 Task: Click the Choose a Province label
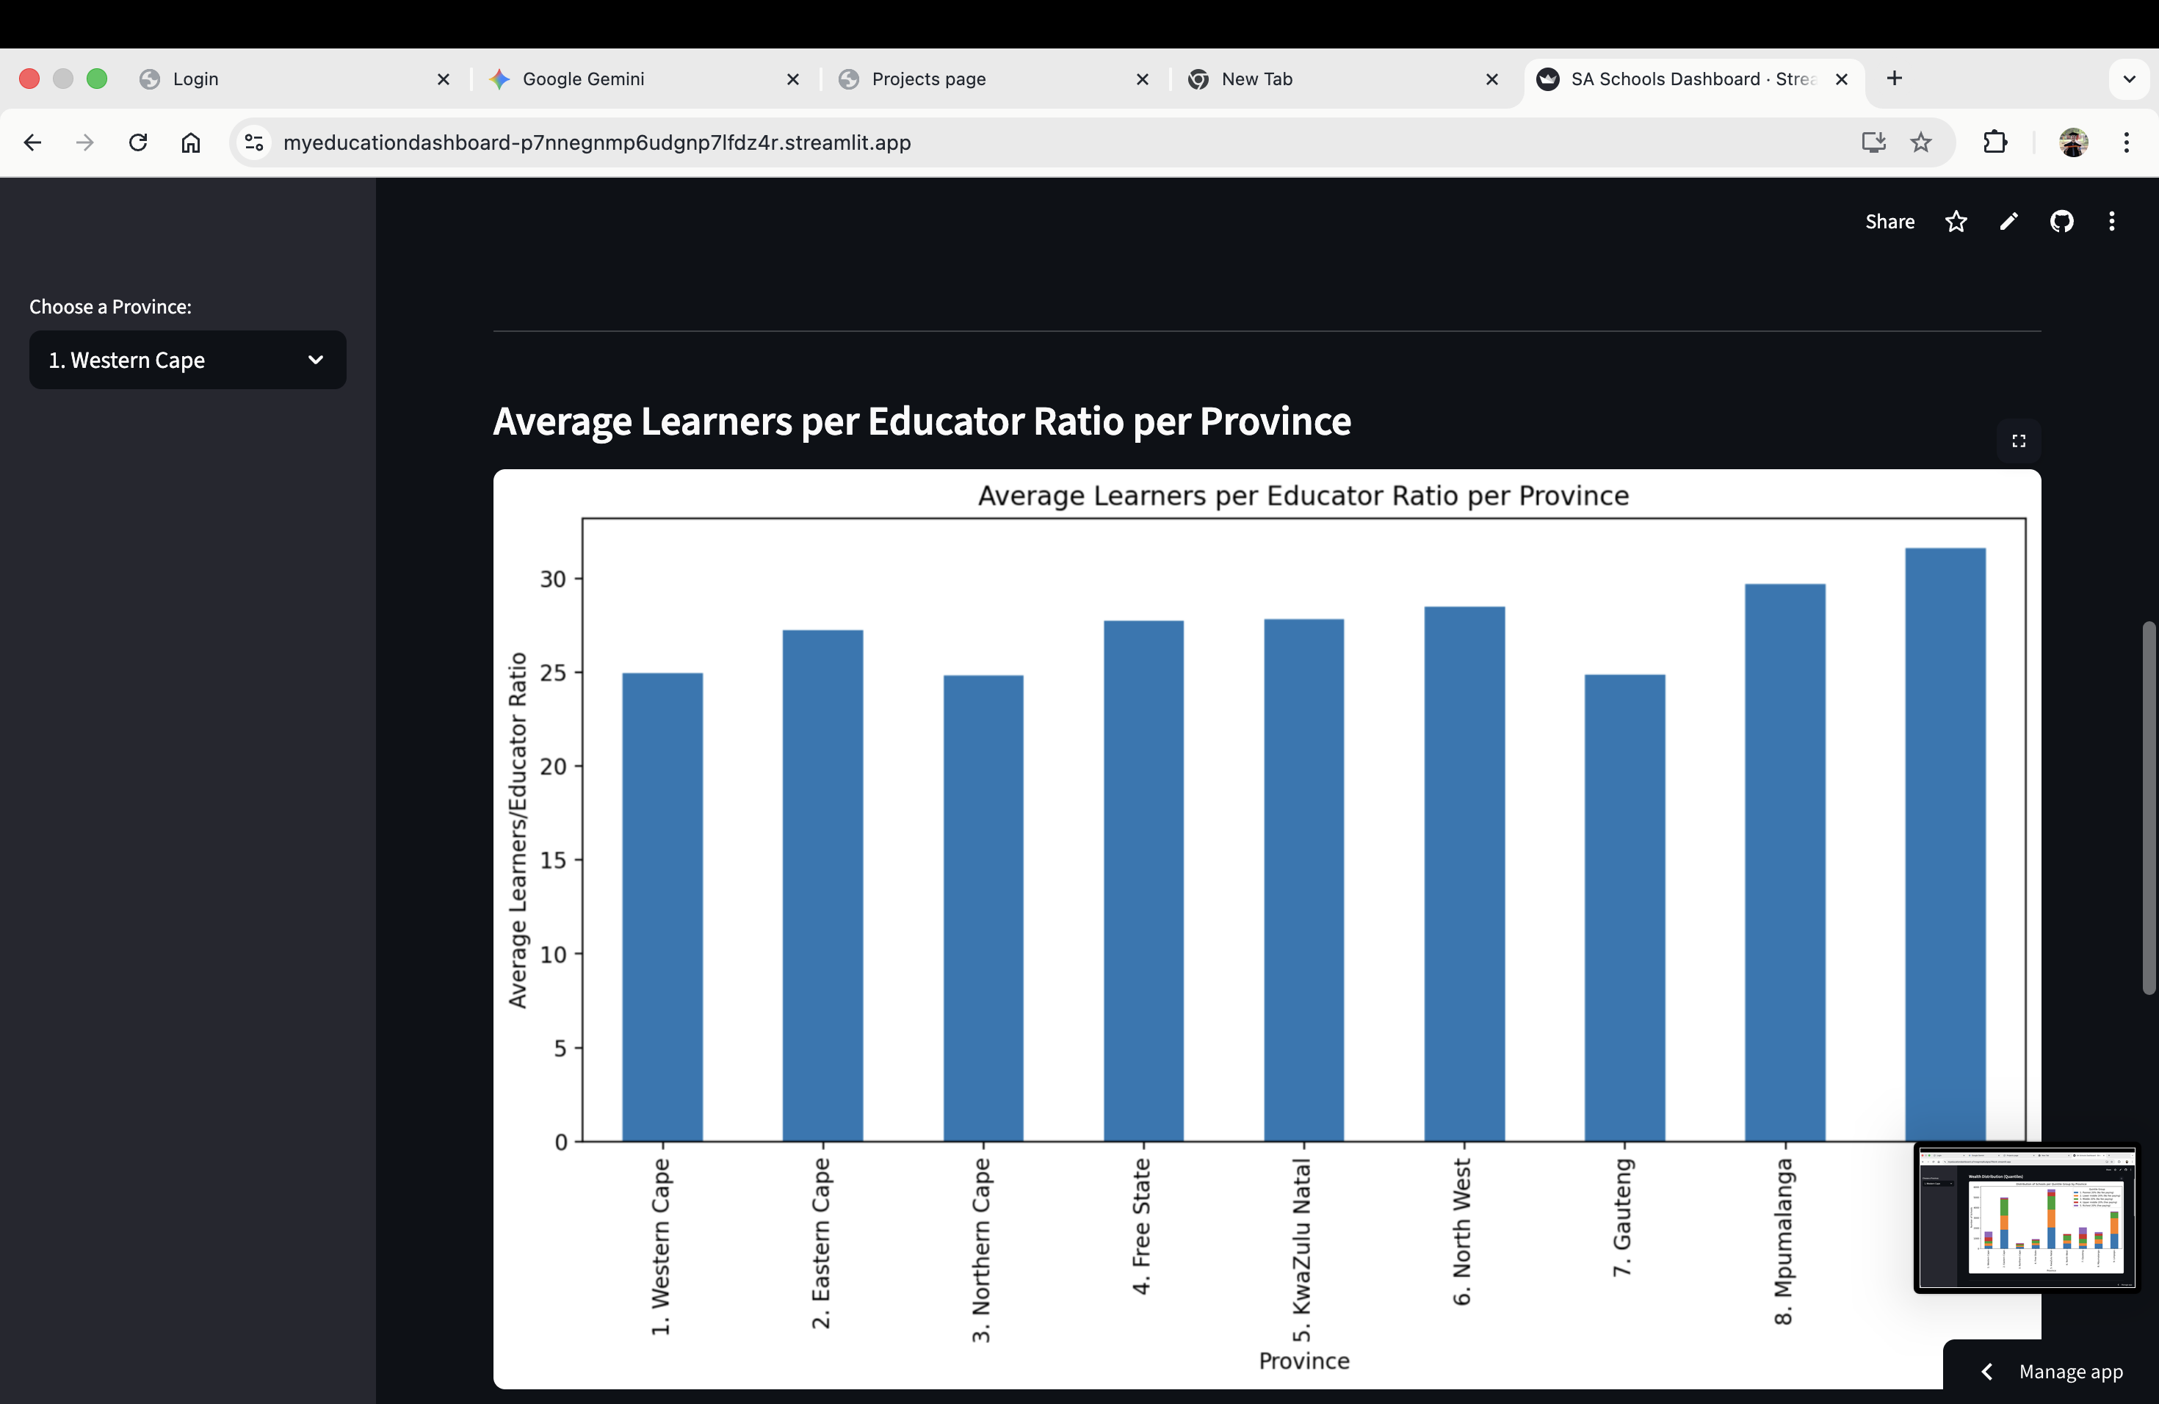click(111, 306)
